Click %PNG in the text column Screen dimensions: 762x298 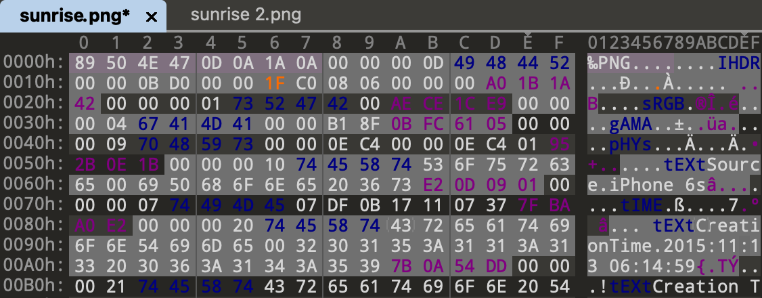609,63
